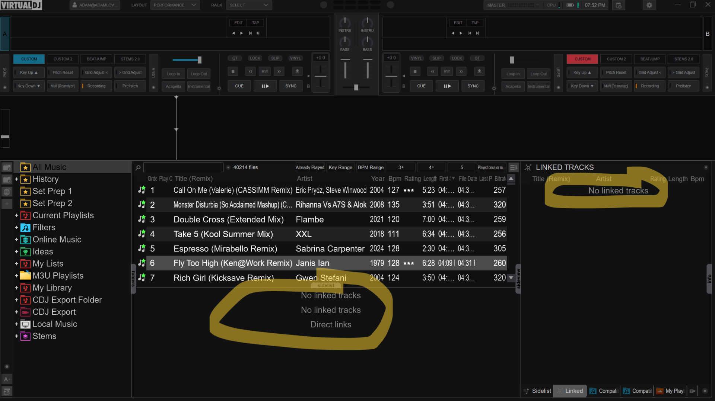This screenshot has width=715, height=401.
Task: Click the search magnifier icon in browser
Action: point(138,168)
